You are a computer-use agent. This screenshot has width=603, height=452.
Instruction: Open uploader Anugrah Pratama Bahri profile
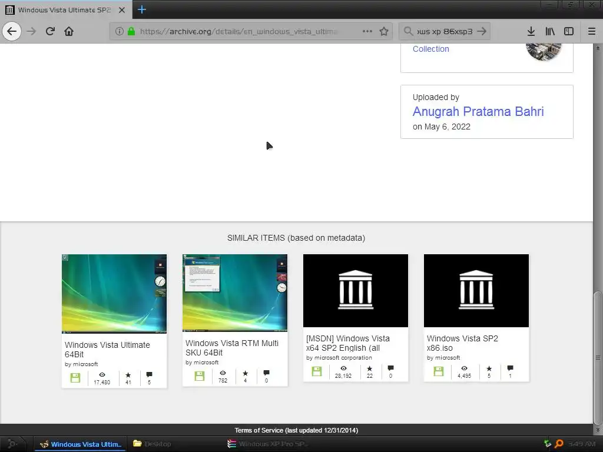click(x=478, y=111)
